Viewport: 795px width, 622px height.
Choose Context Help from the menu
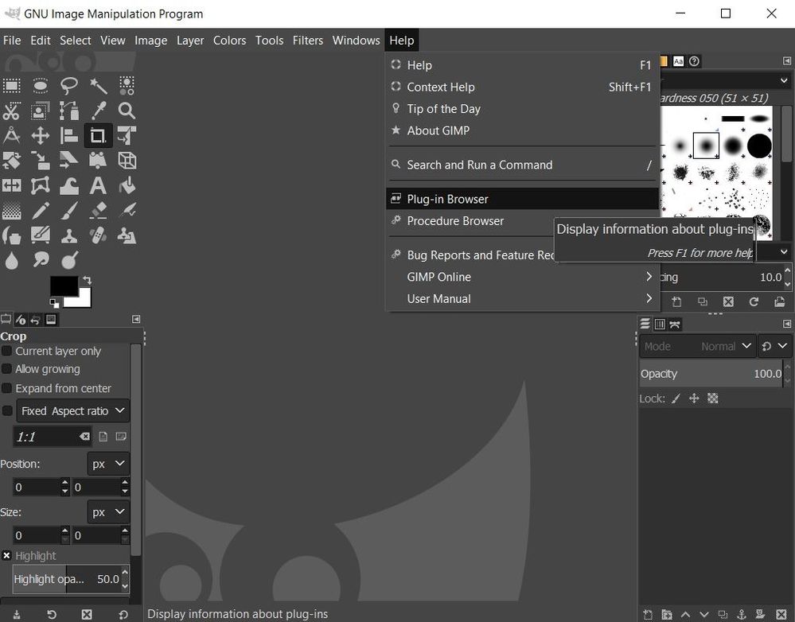pyautogui.click(x=523, y=87)
